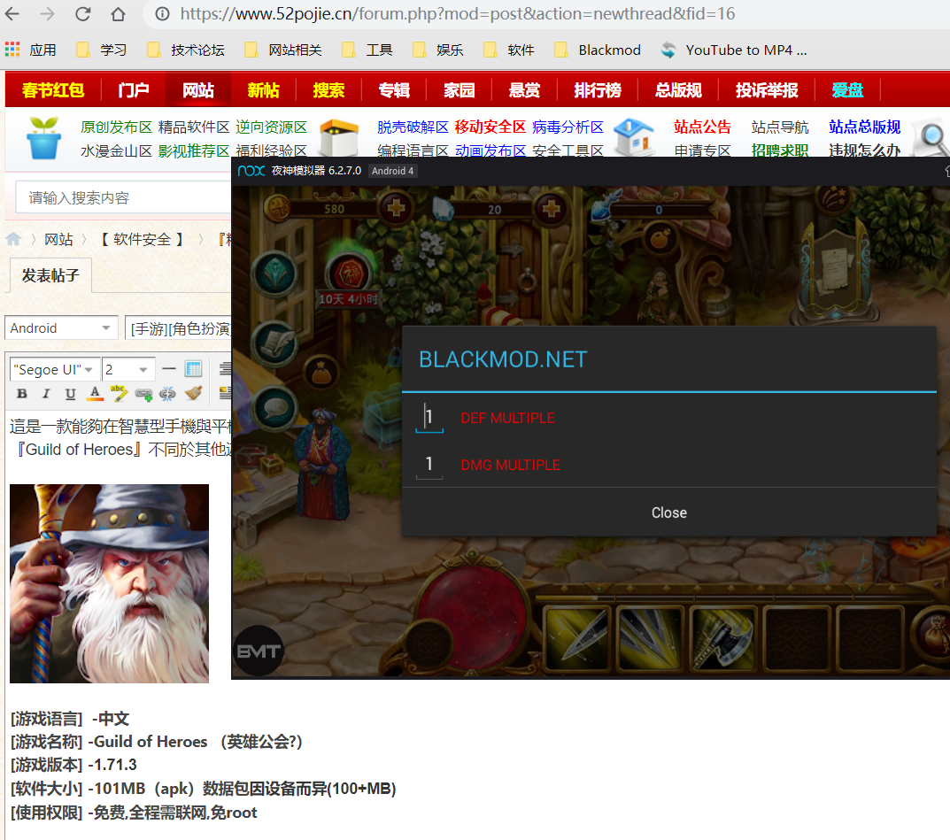Visit the 移动安全区 link
This screenshot has height=840, width=950.
click(490, 127)
